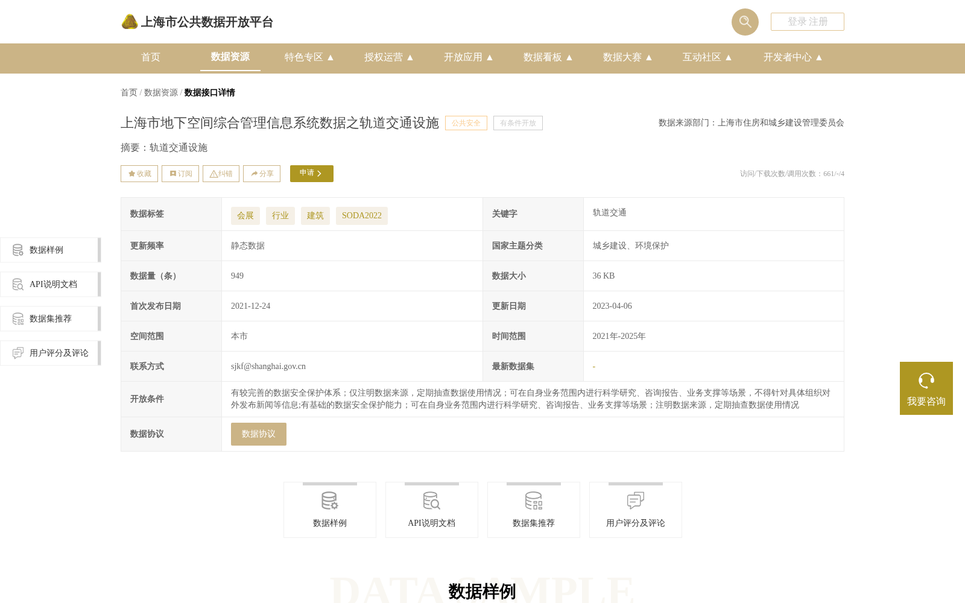Click first publish date 2021-12-24
Viewport: 965px width, 603px height.
tap(250, 306)
